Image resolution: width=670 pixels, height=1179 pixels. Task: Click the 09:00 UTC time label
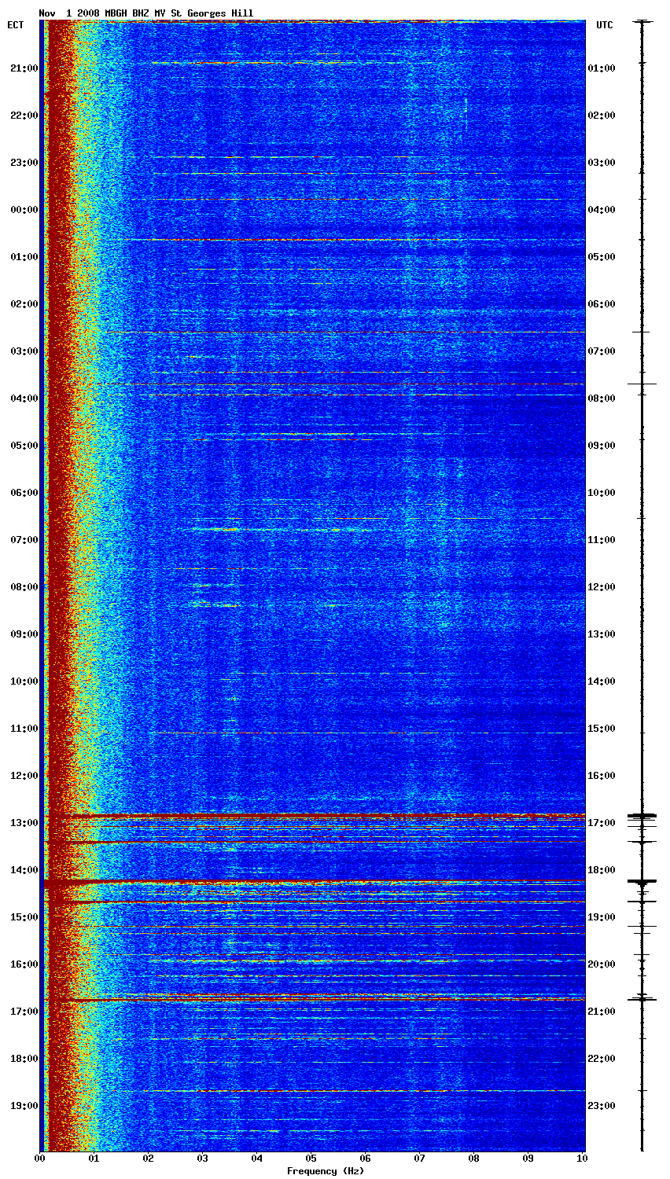tap(602, 446)
